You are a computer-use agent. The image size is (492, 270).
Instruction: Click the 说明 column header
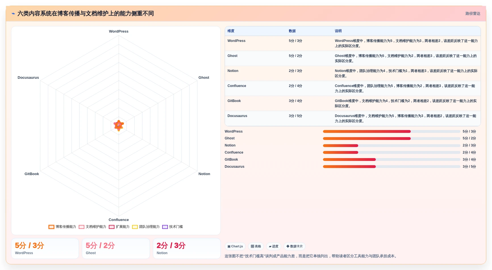click(338, 31)
